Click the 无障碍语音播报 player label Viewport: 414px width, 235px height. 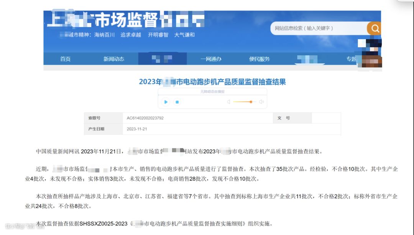212,92
